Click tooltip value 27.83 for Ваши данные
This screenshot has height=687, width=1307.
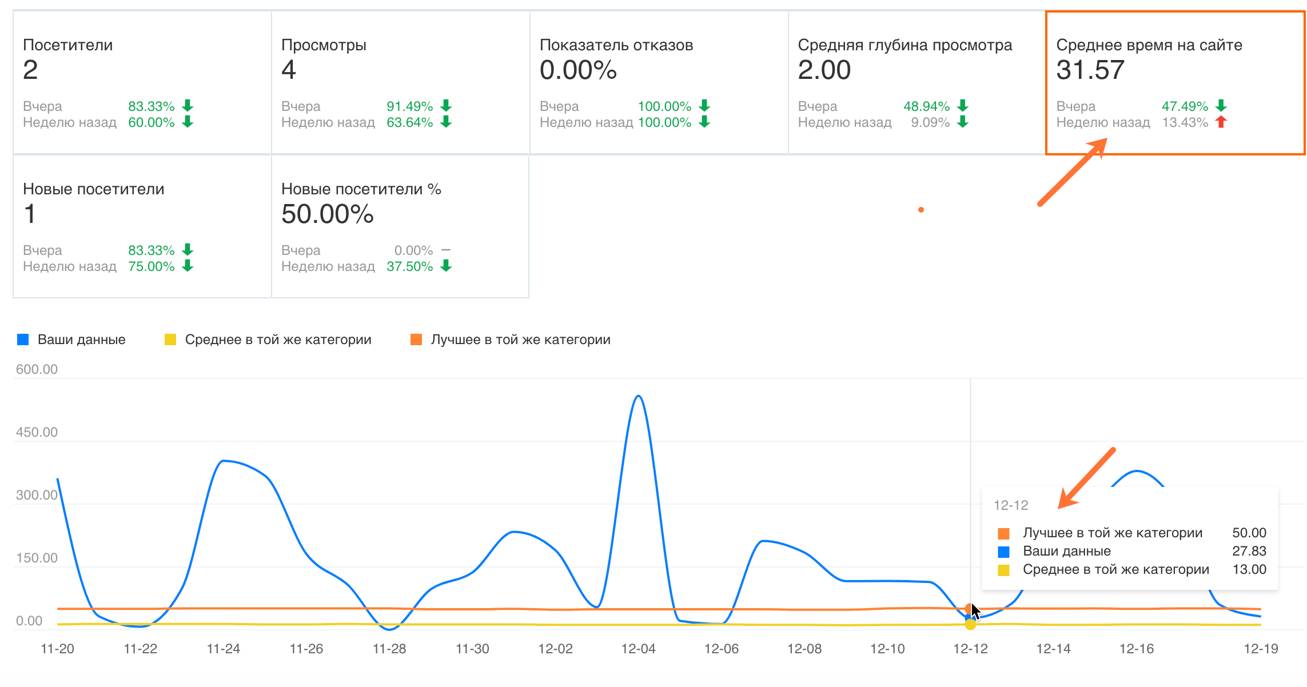1249,551
